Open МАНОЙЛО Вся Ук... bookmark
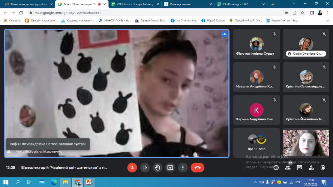Viewport: 333px width, 187px height. click(x=115, y=20)
